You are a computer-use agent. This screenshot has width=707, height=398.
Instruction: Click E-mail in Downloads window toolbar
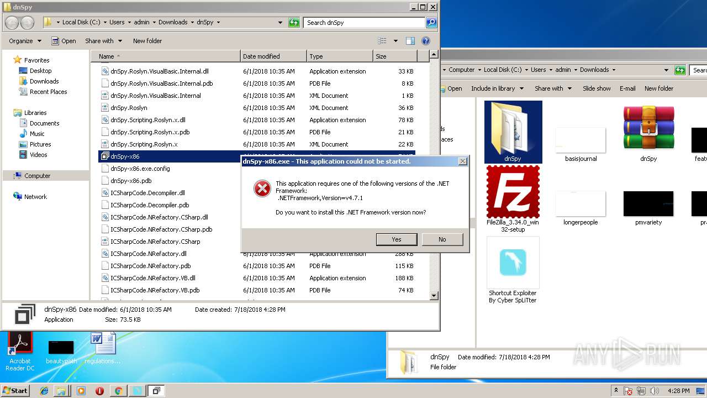coord(627,88)
